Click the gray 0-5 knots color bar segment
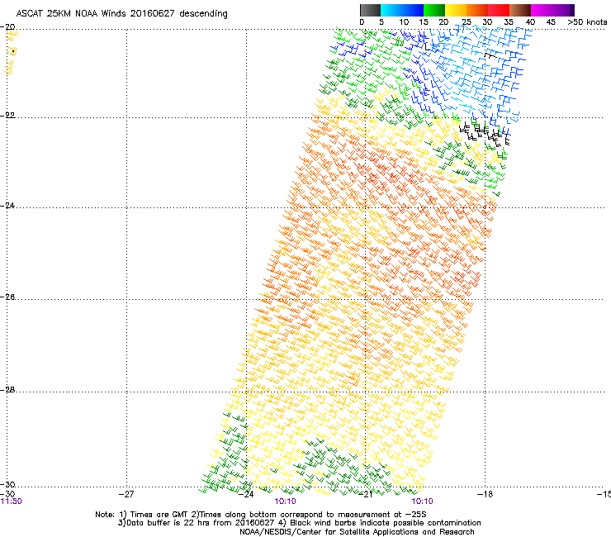Image resolution: width=611 pixels, height=537 pixels. tap(370, 10)
